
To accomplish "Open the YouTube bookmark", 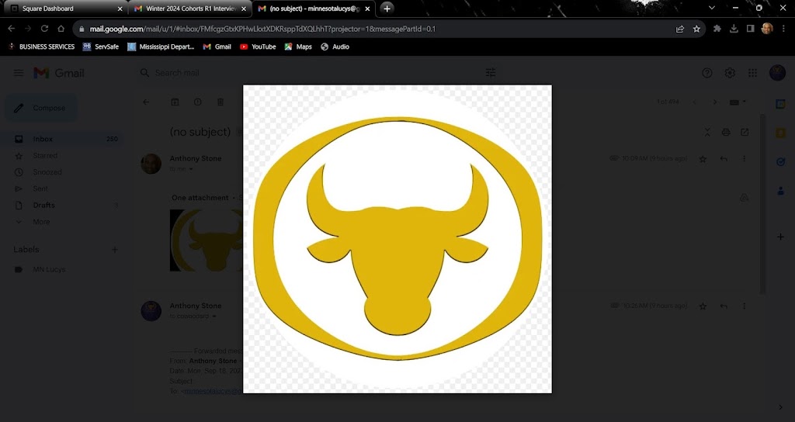I will (258, 47).
